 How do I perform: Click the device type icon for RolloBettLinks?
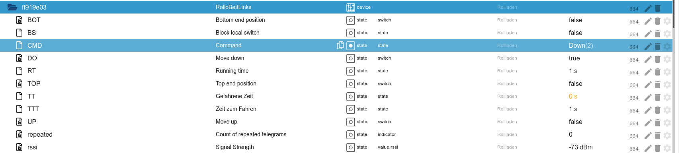[350, 7]
